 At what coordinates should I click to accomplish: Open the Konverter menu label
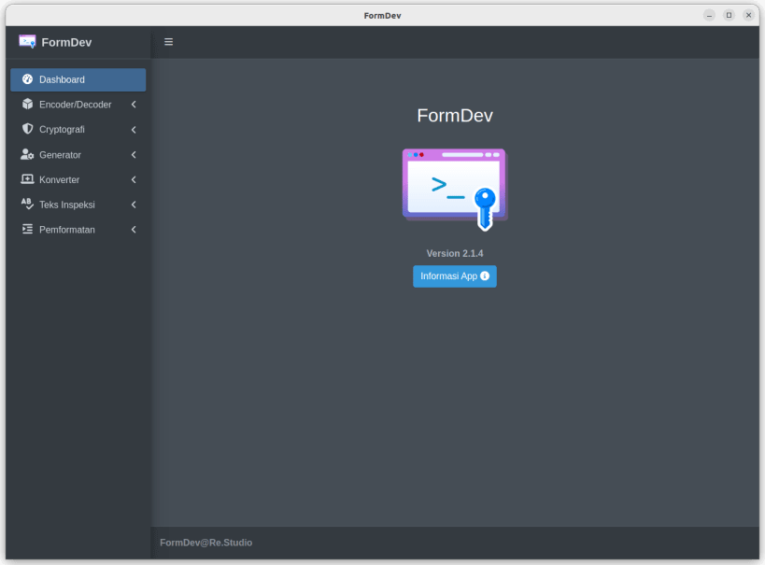59,179
